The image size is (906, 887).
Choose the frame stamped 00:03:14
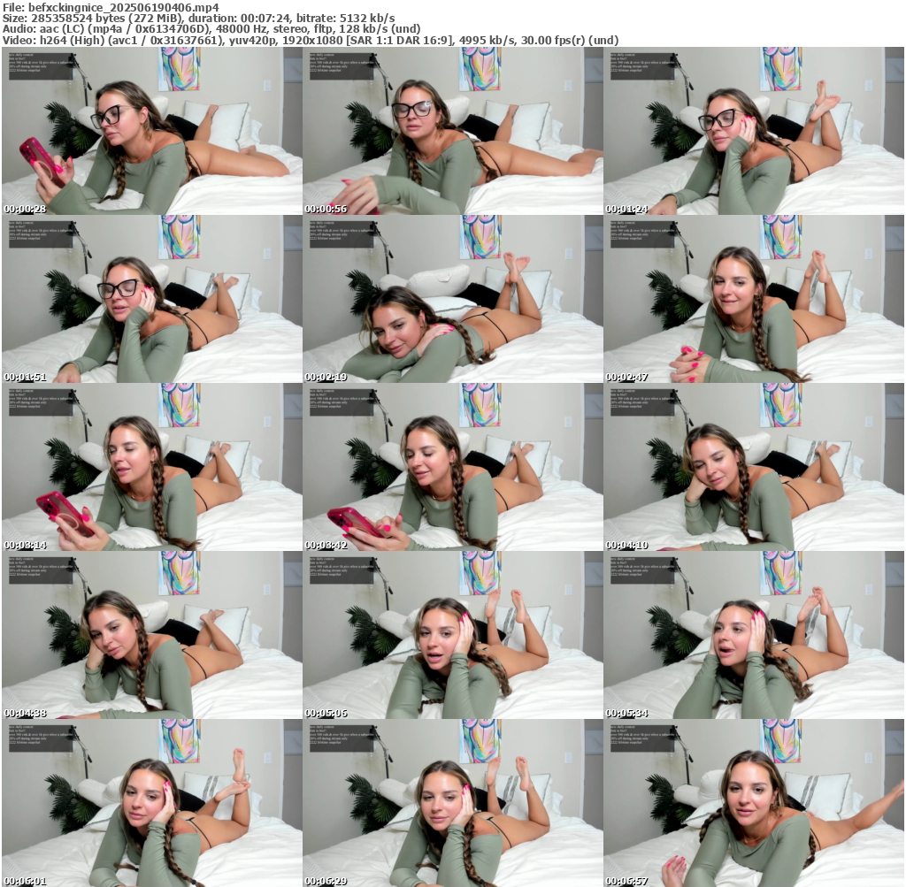pyautogui.click(x=152, y=467)
